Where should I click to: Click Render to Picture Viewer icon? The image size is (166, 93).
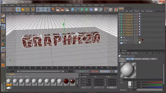[x=62, y=10]
